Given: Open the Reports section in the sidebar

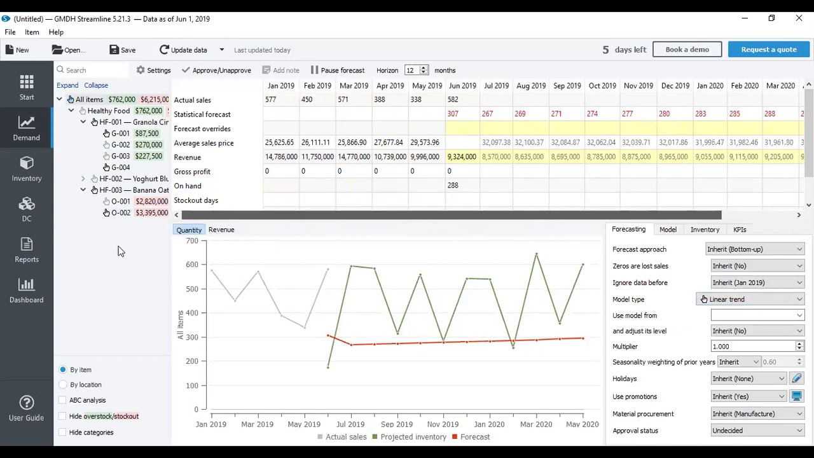Looking at the screenshot, I should coord(27,251).
